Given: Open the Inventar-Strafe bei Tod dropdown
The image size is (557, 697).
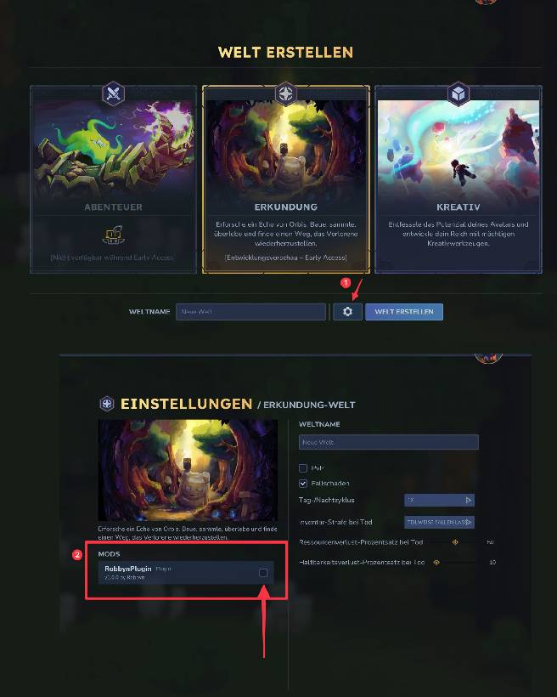Looking at the screenshot, I should [439, 522].
